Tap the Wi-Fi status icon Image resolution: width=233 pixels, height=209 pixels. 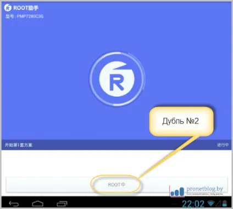tap(210, 203)
